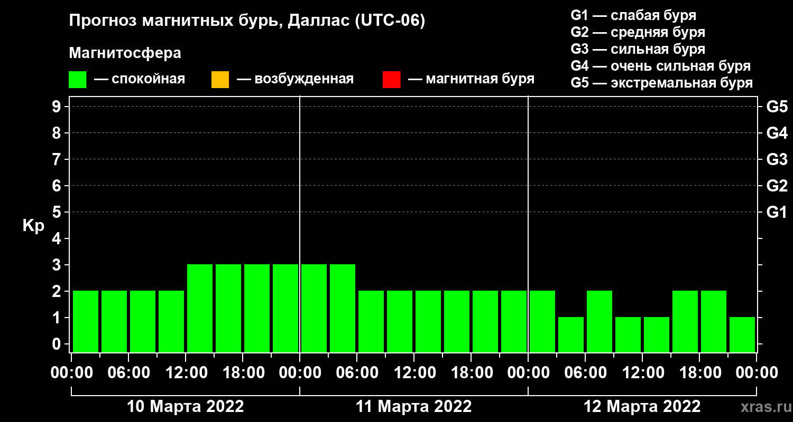The image size is (793, 422).
Task: Click the '— магнитная буря' legend label
Action: click(x=472, y=79)
